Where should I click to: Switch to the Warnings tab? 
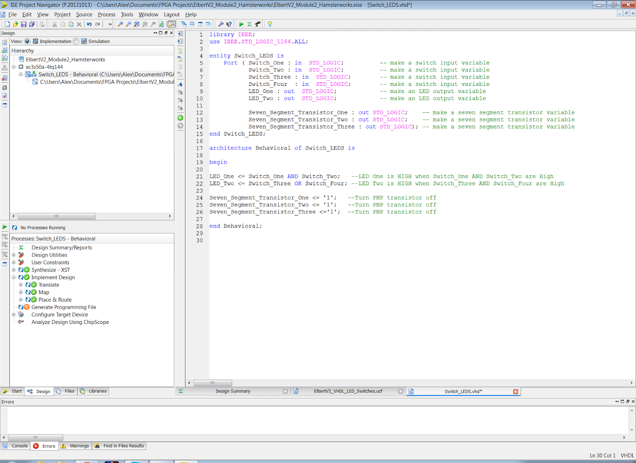pyautogui.click(x=79, y=446)
